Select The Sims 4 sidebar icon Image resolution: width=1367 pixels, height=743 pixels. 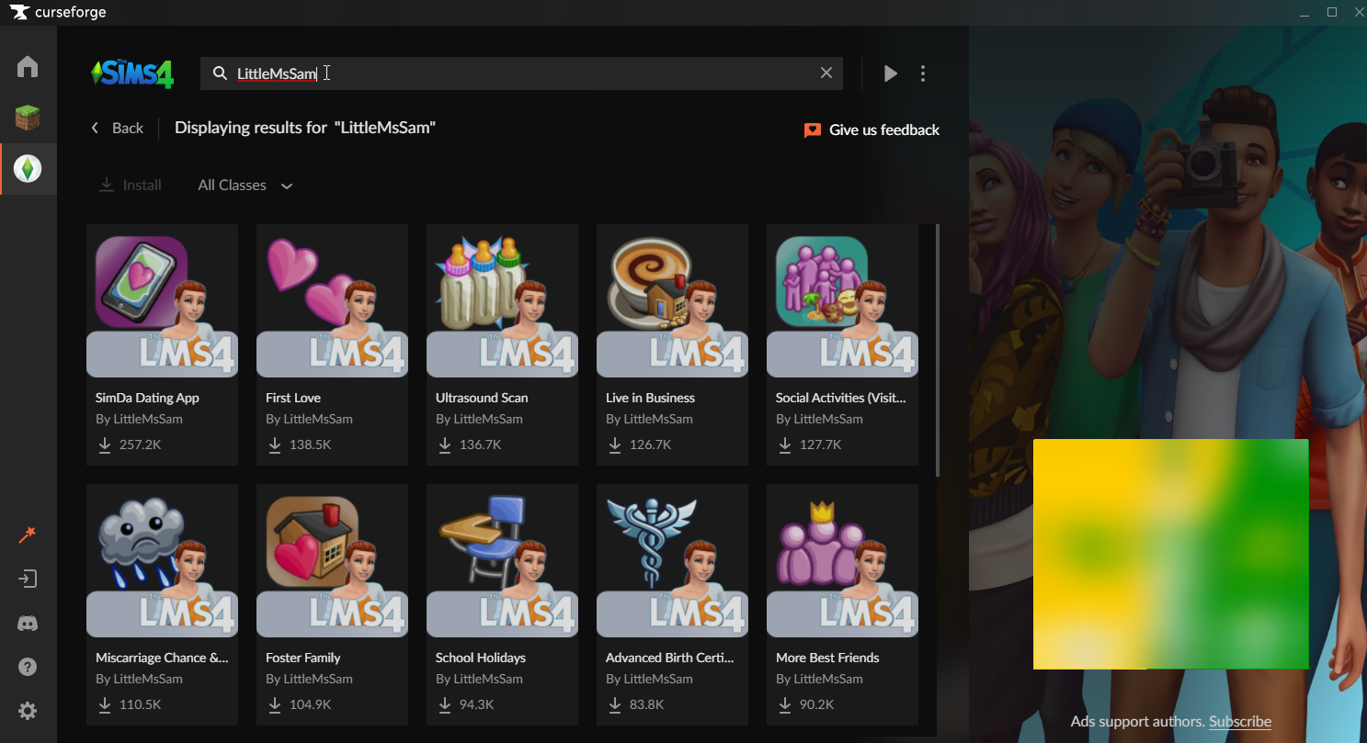pyautogui.click(x=28, y=168)
